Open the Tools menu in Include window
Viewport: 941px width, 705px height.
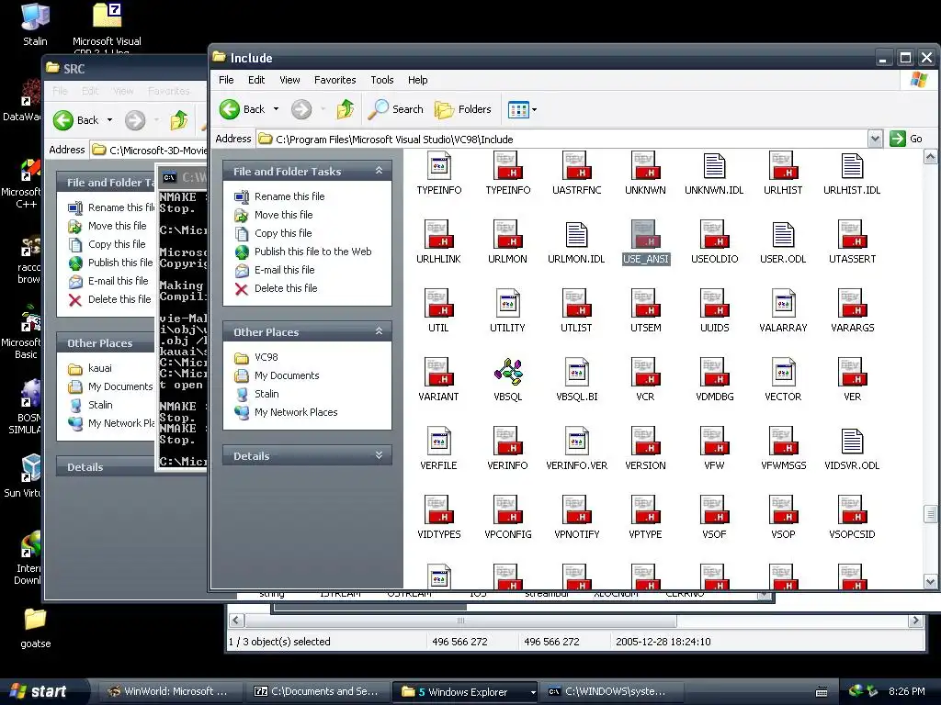381,80
